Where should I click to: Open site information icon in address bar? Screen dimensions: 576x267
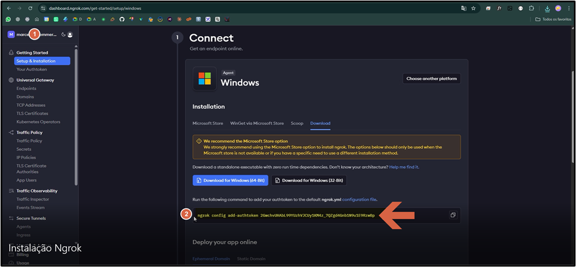43,8
